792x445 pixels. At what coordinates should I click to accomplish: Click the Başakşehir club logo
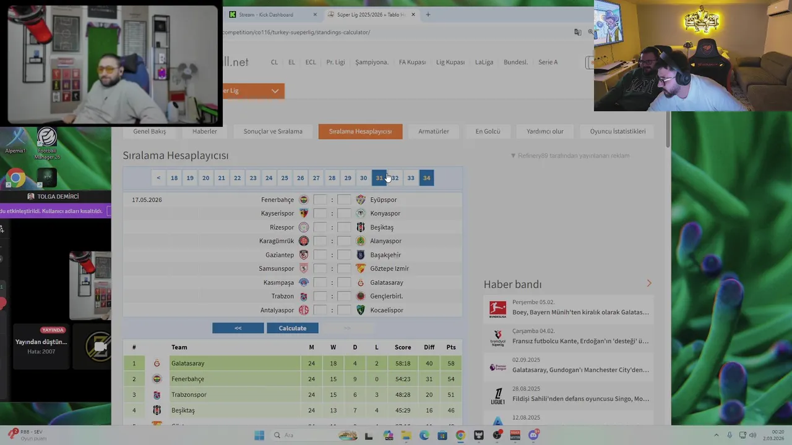361,255
